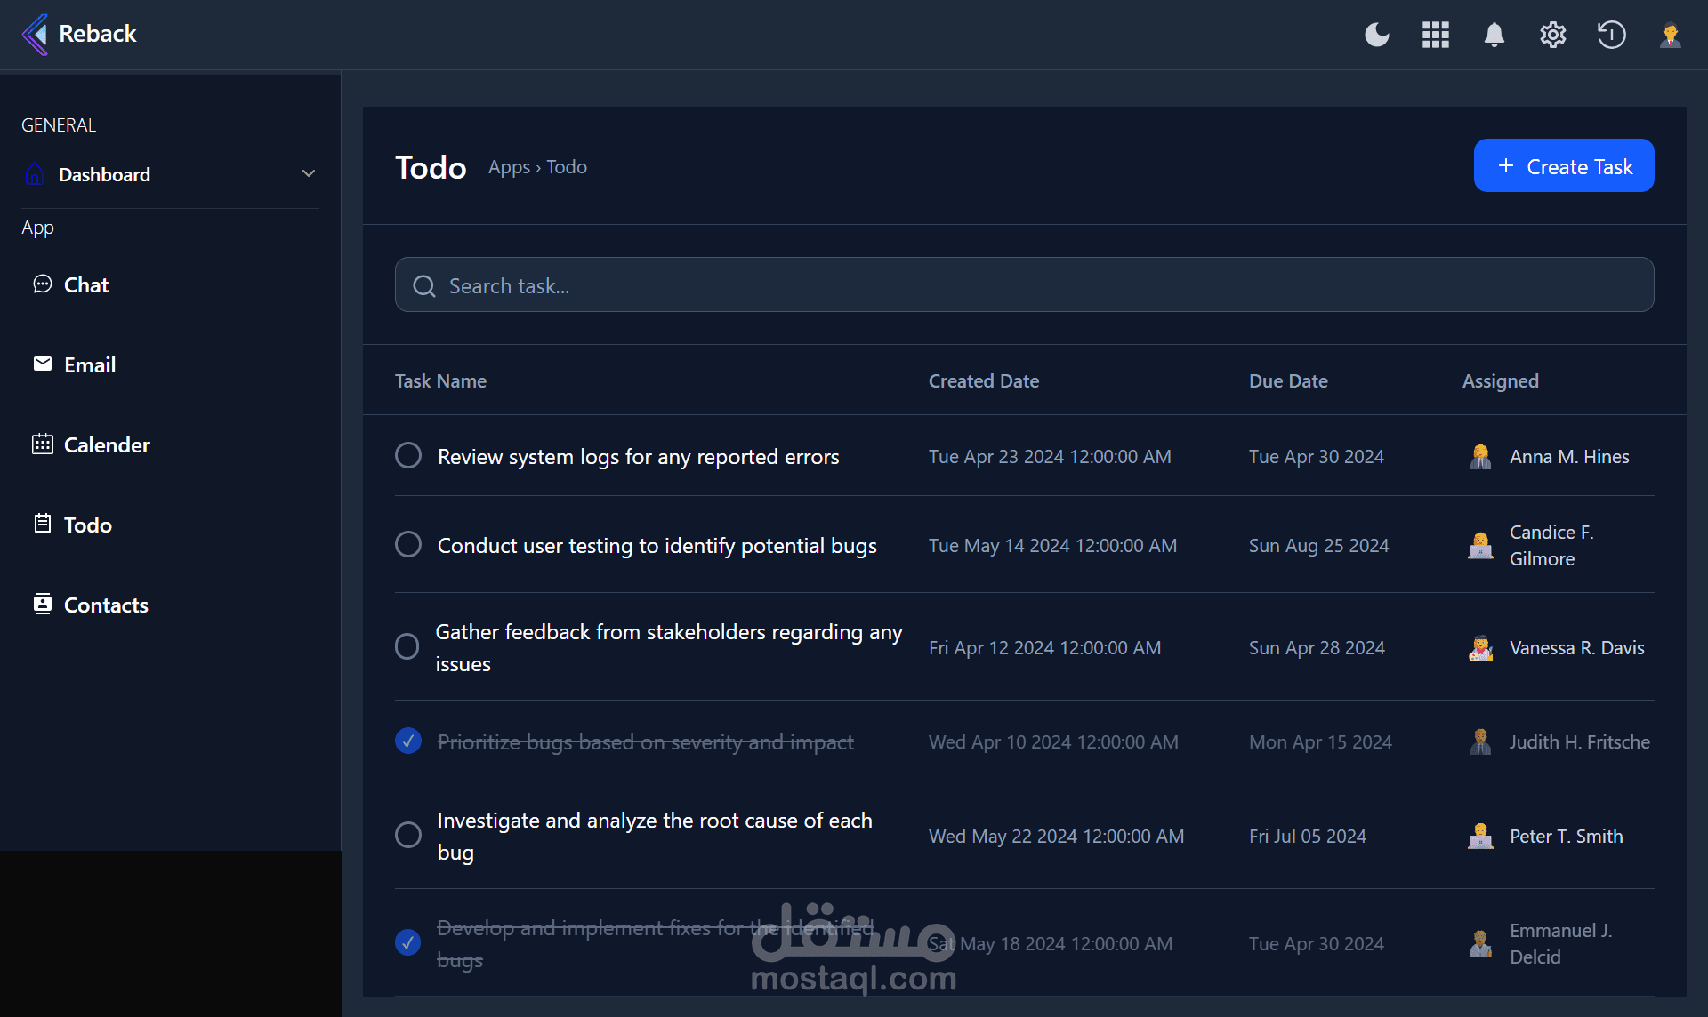Open the apps grid menu

(1435, 35)
